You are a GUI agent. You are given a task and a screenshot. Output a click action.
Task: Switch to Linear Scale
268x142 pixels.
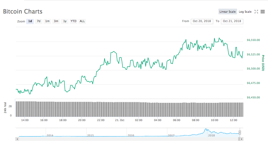(x=227, y=11)
